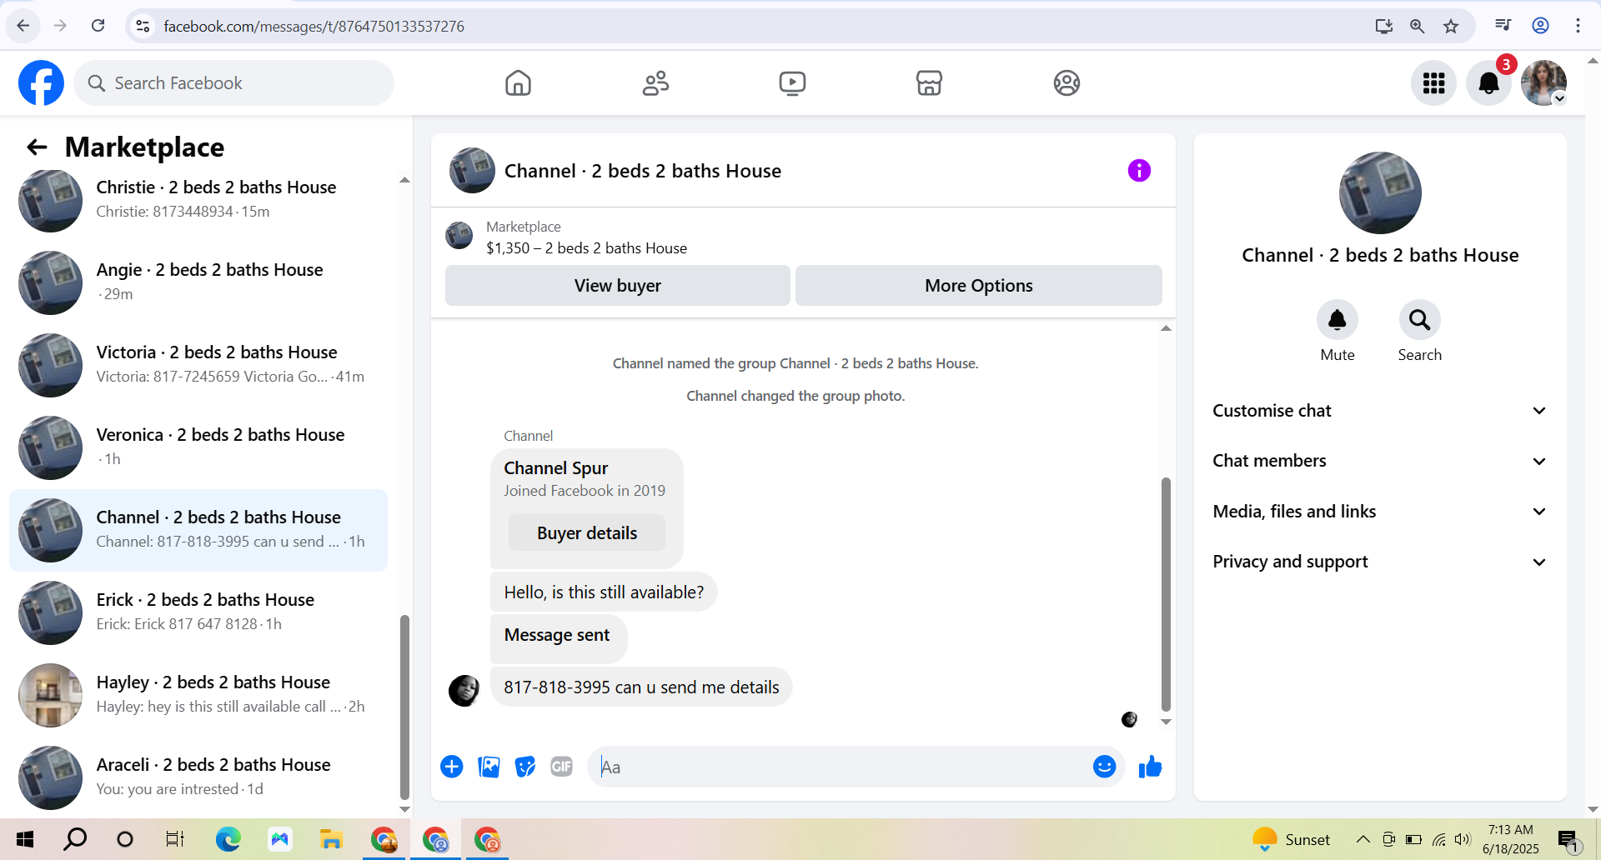The image size is (1601, 860).
Task: Open Hayley's 2 beds 2 baths conversation
Action: 198,695
